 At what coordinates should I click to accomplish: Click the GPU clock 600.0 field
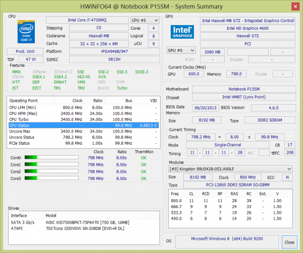point(194,74)
